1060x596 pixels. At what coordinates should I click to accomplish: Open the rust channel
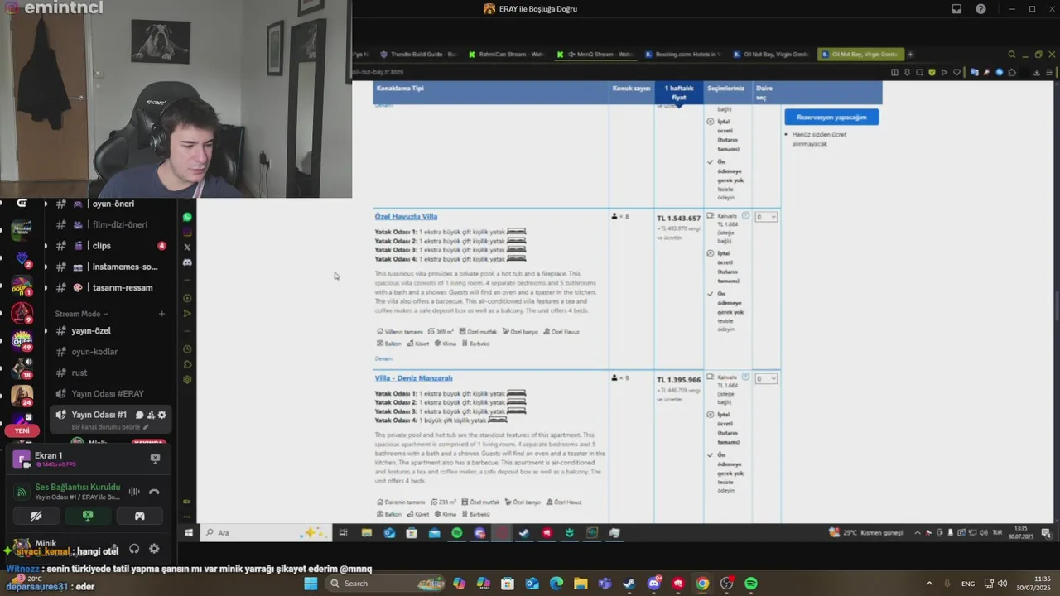click(79, 372)
